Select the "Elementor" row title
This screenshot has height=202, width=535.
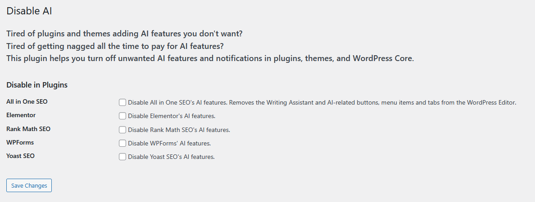(x=21, y=115)
